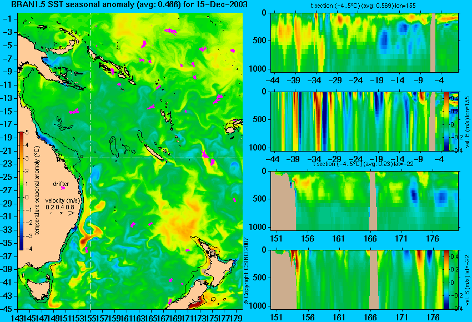Screen dimensions: 472x322
Task: Click the white dashed horizontal line at latitude -22
Action: pos(150,158)
